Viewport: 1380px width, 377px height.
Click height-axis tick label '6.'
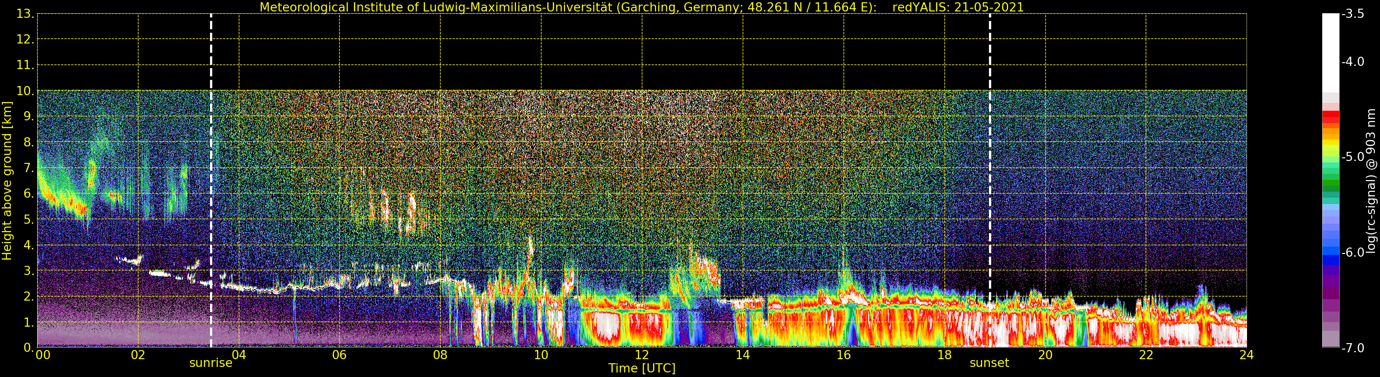[x=29, y=194]
